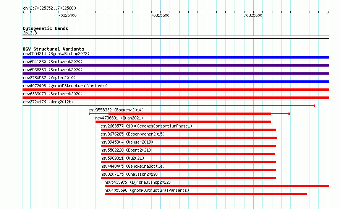
Task: Click the nsv3945804 (Wenger2019) label
Action: coord(127,142)
